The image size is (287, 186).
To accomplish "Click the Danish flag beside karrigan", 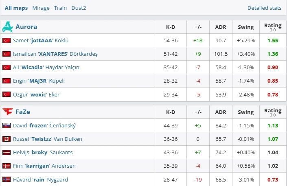I will click(7, 166).
